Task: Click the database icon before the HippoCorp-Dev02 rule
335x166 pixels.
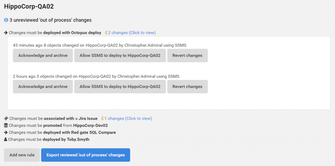Action: pos(6,125)
